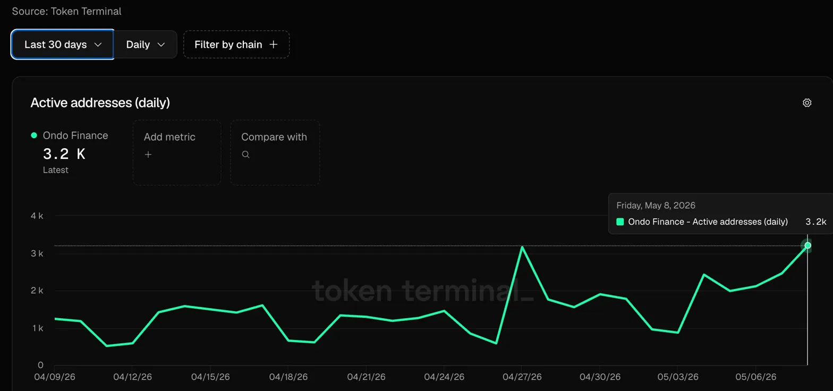Click the 05/03/26 x-axis date label
The height and width of the screenshot is (391, 833).
tap(678, 377)
